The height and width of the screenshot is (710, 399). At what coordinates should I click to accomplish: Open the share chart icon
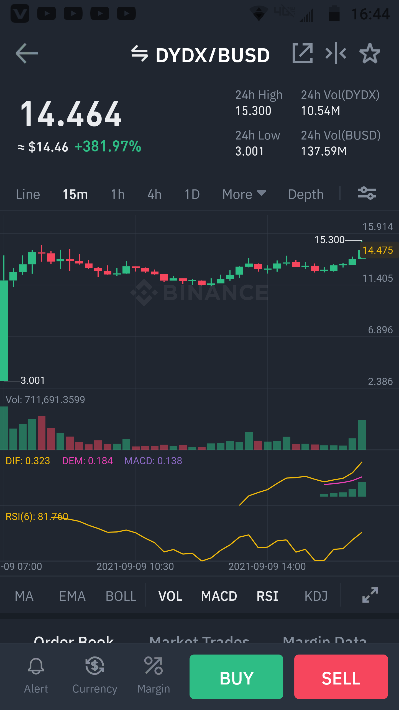[303, 53]
